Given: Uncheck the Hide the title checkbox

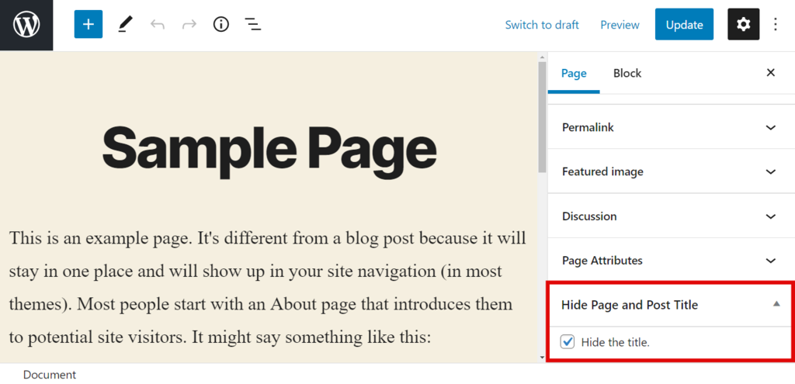Looking at the screenshot, I should (568, 342).
